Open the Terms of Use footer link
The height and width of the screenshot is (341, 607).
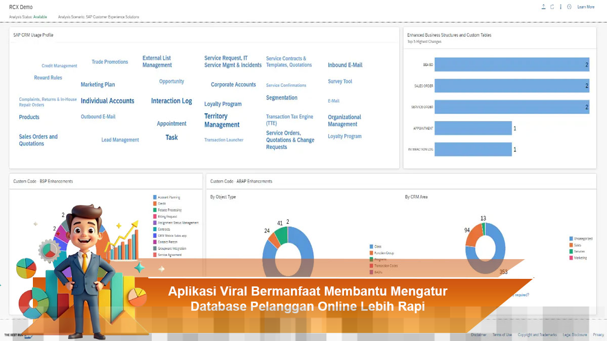click(502, 334)
